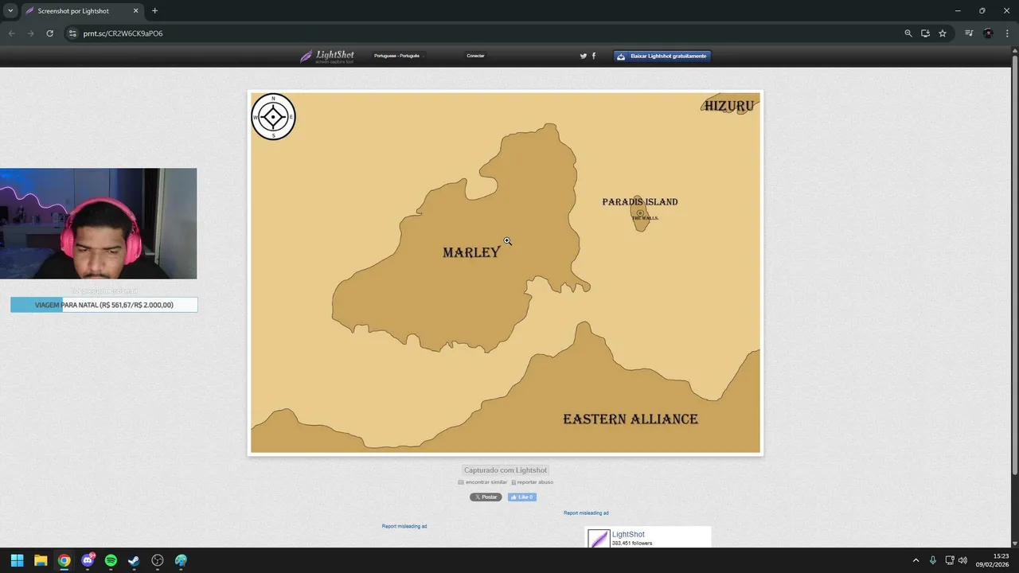The width and height of the screenshot is (1019, 573).
Task: Click Baixar Lightshot gratuitamente button
Action: tap(662, 56)
